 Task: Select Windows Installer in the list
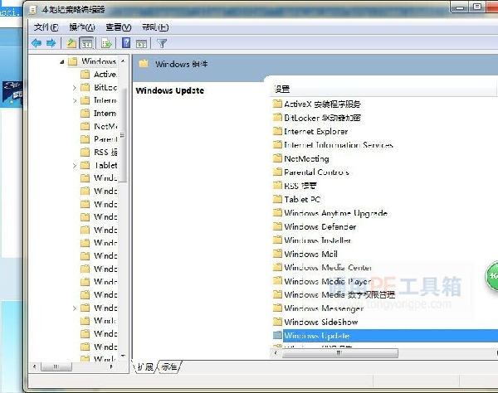[x=312, y=240]
